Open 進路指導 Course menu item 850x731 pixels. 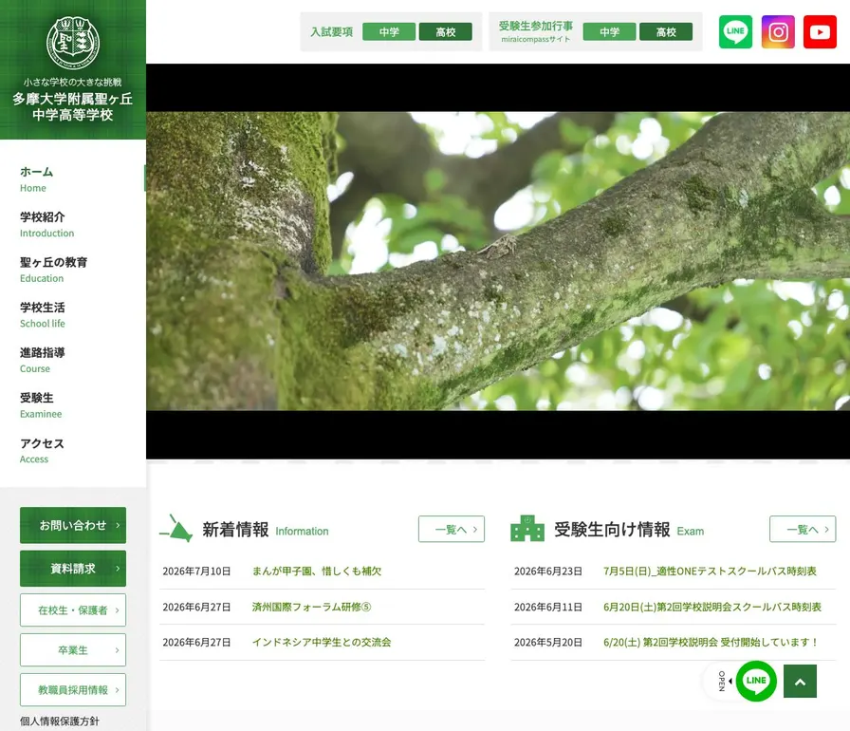pyautogui.click(x=43, y=360)
